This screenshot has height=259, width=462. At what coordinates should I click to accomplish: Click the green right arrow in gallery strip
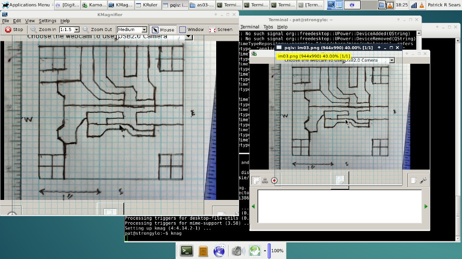426,207
